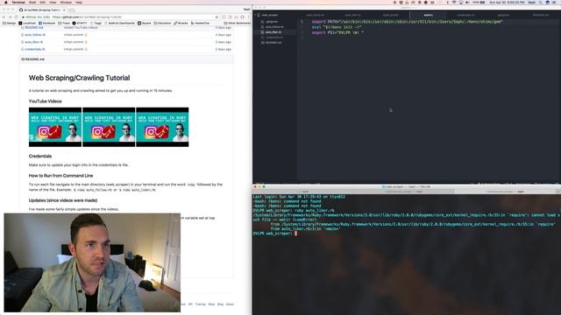Open the Terminal menu in menu bar
The image size is (561, 315).
[18, 2]
